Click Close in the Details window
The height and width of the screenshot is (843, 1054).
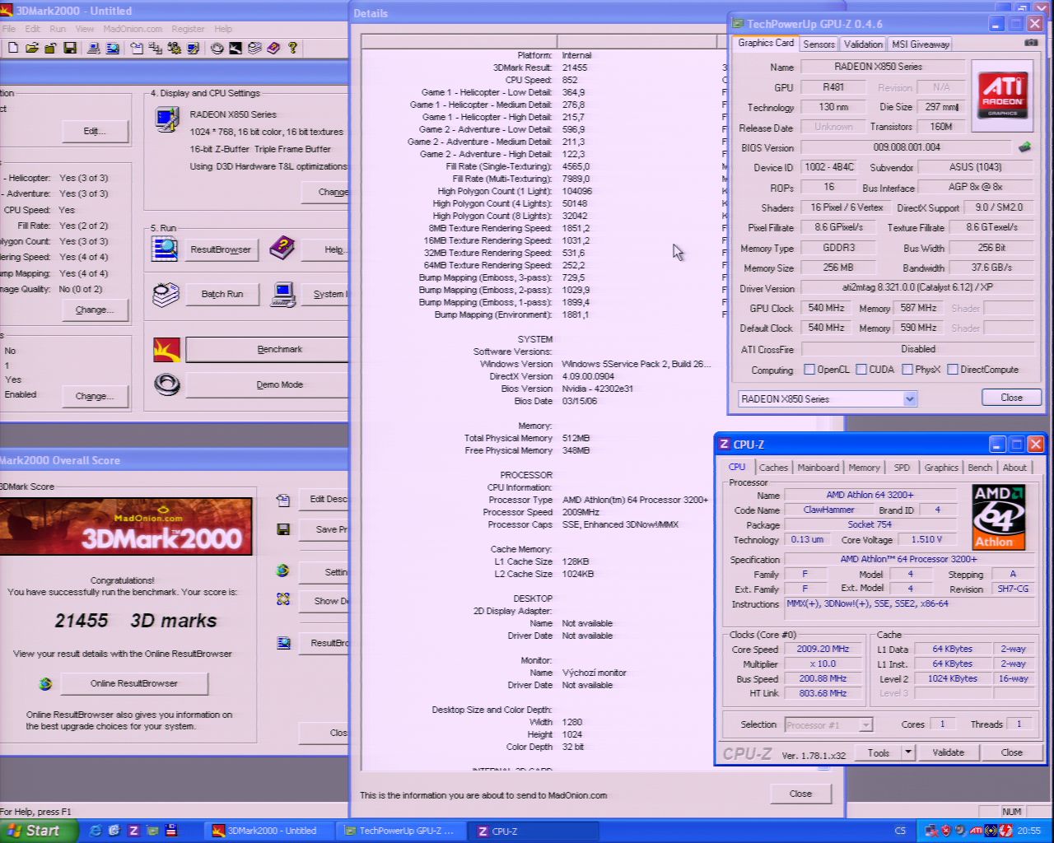800,794
